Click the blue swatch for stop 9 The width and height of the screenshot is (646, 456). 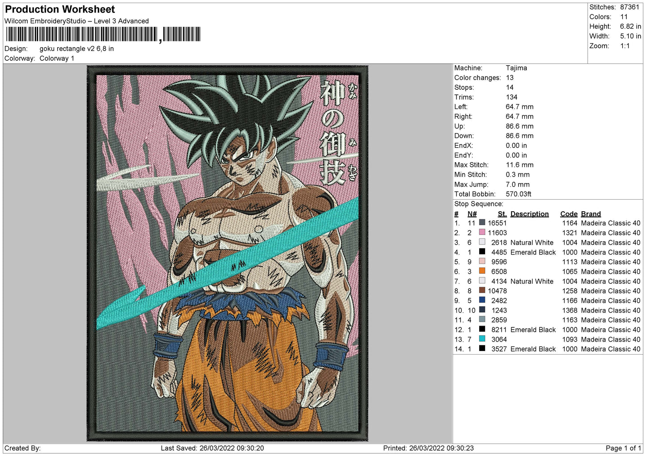click(x=482, y=300)
